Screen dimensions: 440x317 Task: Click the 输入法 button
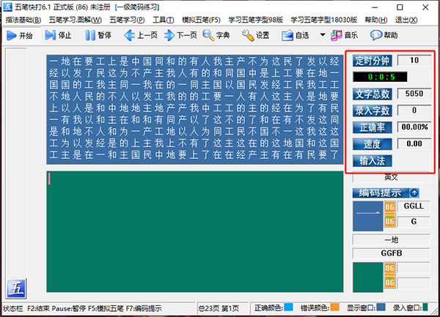click(x=372, y=160)
